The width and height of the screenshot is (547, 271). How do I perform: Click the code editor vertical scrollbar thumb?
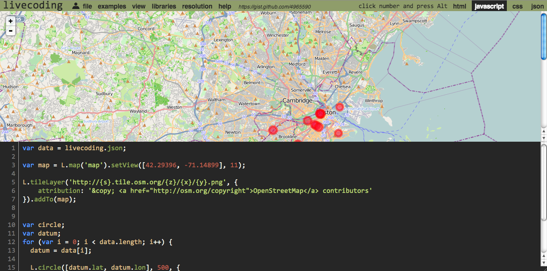(544, 184)
